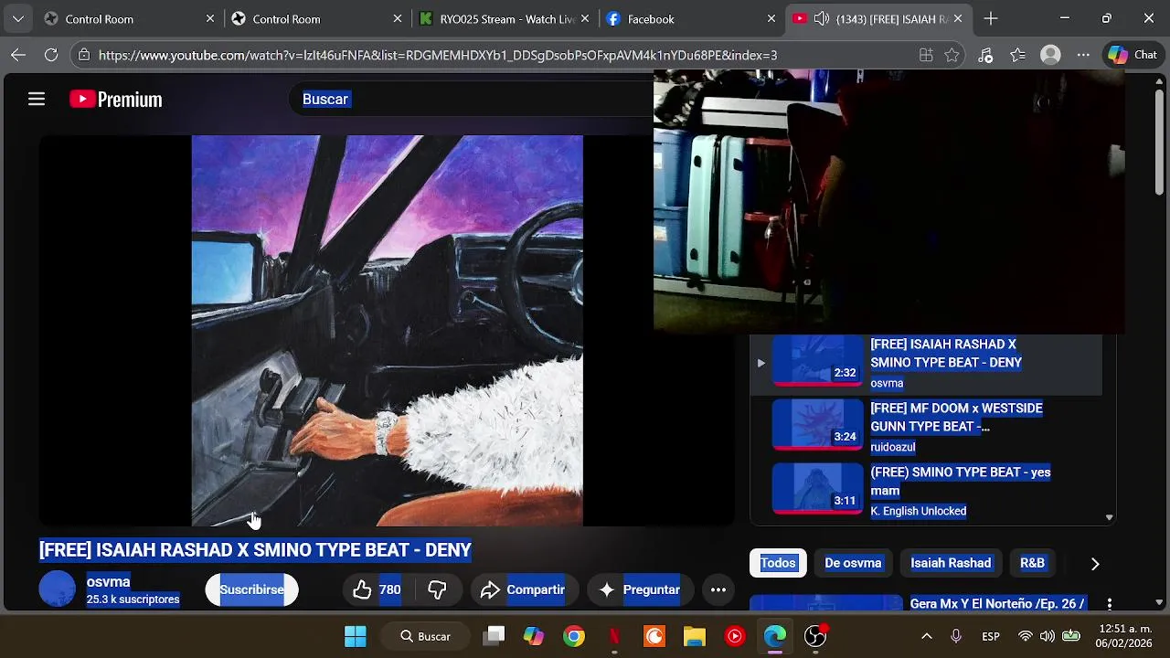
Task: Open Netflix from the taskbar
Action: (x=614, y=636)
